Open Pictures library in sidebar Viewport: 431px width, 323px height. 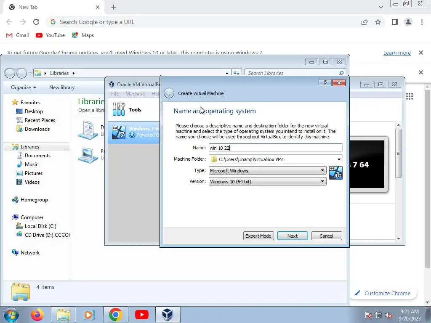pyautogui.click(x=34, y=173)
